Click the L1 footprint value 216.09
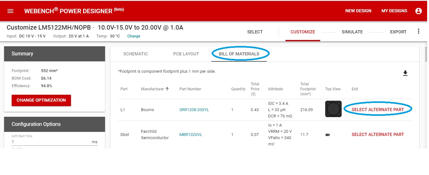Image resolution: width=429 pixels, height=175 pixels. (306, 110)
